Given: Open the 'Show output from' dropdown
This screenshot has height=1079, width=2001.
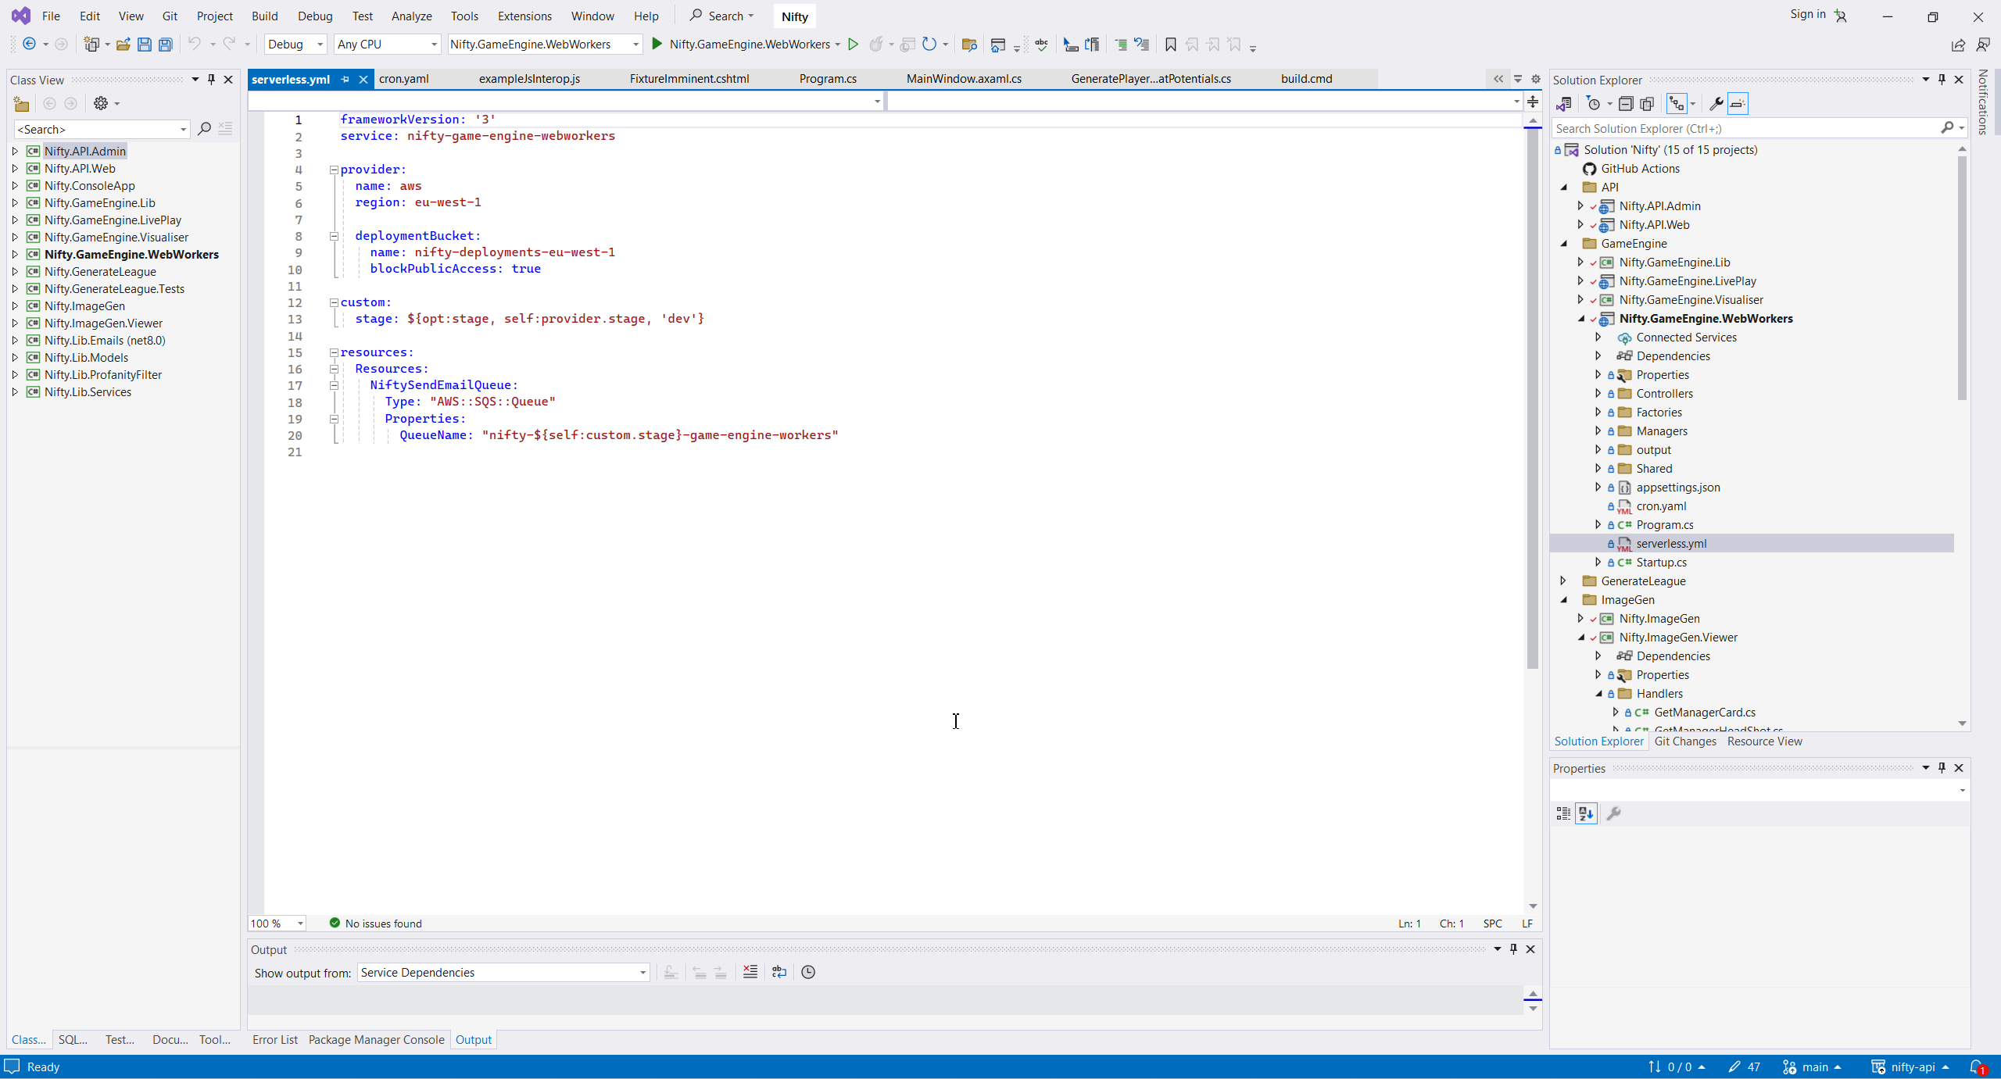Looking at the screenshot, I should point(503,972).
